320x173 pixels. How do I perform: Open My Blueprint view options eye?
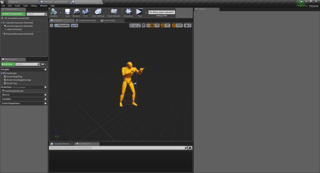click(x=43, y=64)
